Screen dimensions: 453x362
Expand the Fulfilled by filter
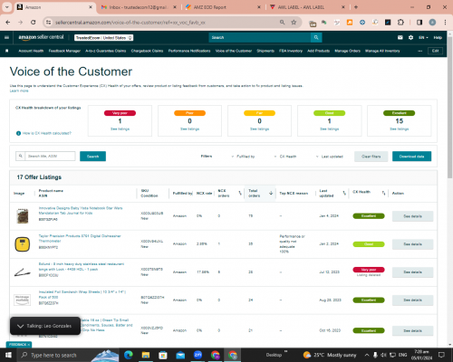[x=244, y=157]
